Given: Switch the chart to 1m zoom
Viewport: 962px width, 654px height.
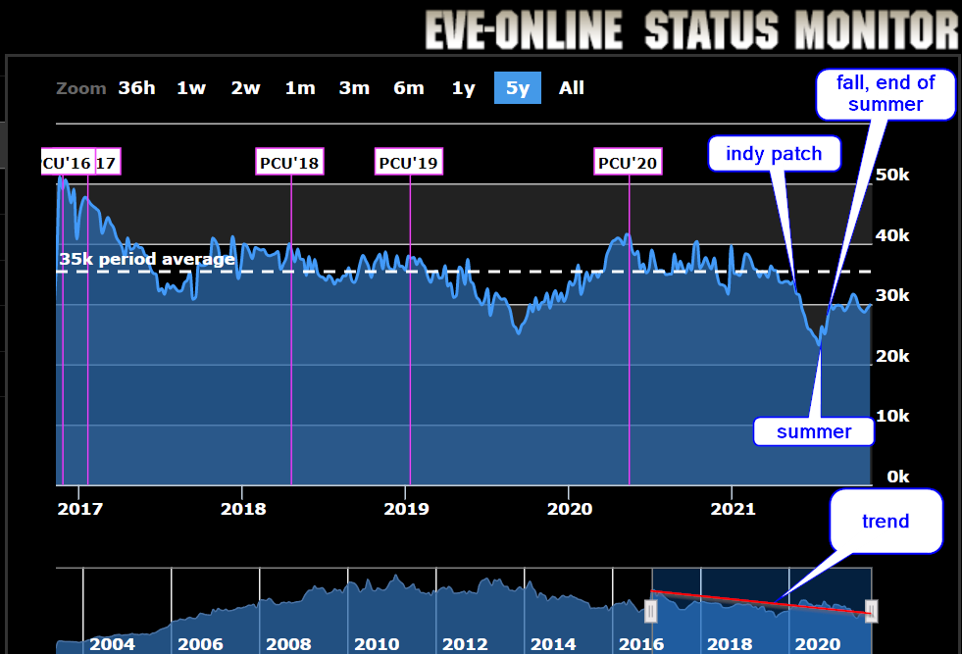Looking at the screenshot, I should [300, 87].
